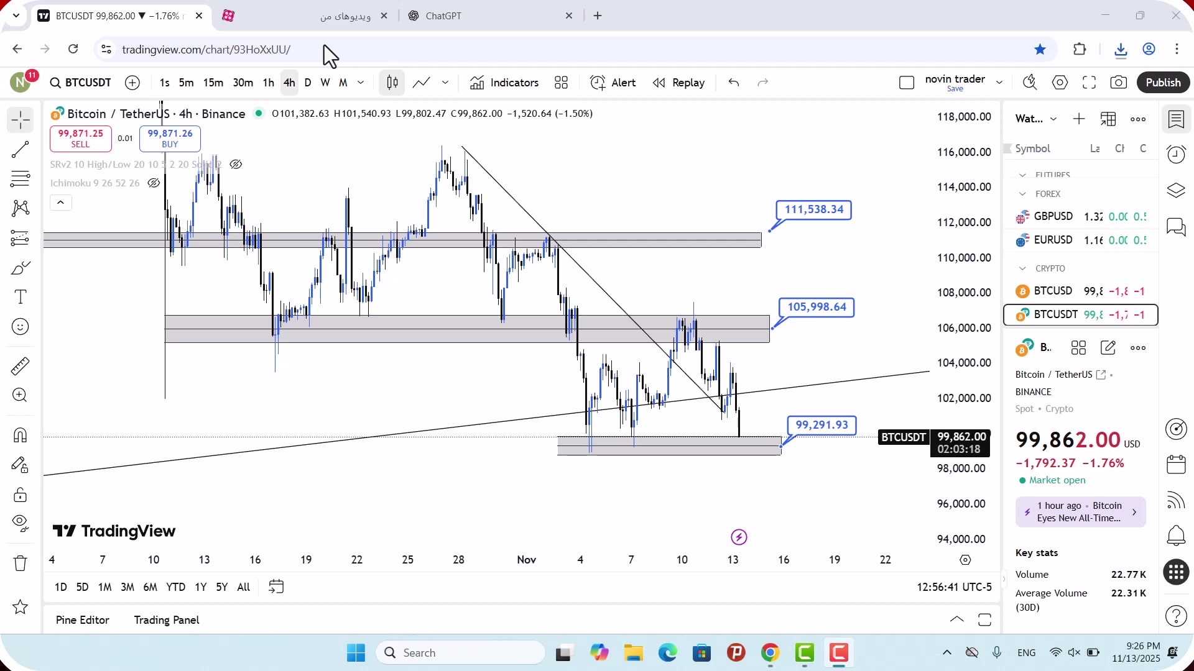Screen dimensions: 1194x671
Task: Select the trend line drawing tool
Action: 21,150
